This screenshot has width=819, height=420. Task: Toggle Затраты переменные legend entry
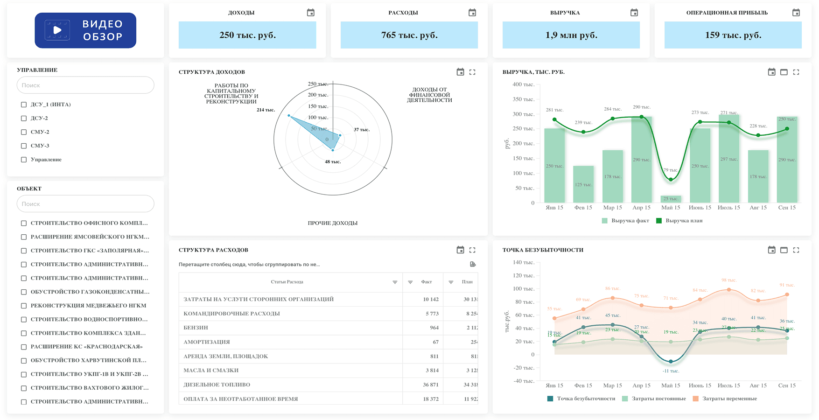(725, 399)
